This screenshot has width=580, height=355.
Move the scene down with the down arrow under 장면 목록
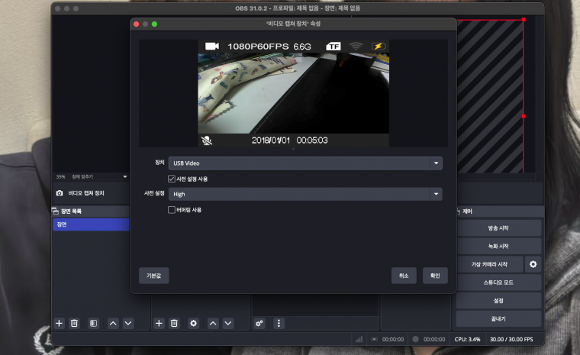point(128,323)
